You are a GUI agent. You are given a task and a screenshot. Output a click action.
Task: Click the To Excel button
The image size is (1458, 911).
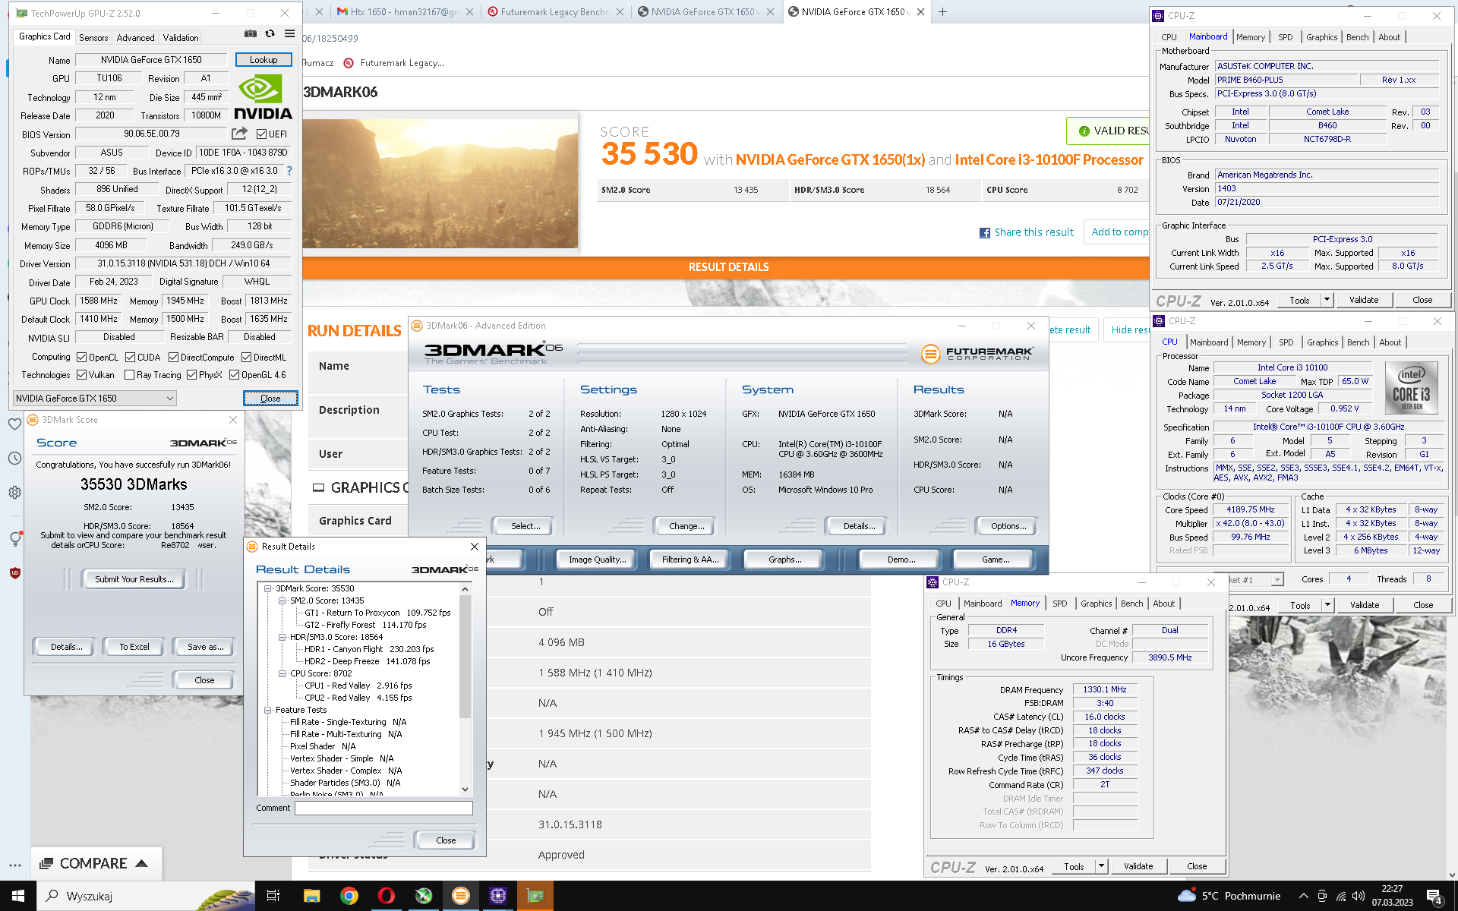(134, 647)
